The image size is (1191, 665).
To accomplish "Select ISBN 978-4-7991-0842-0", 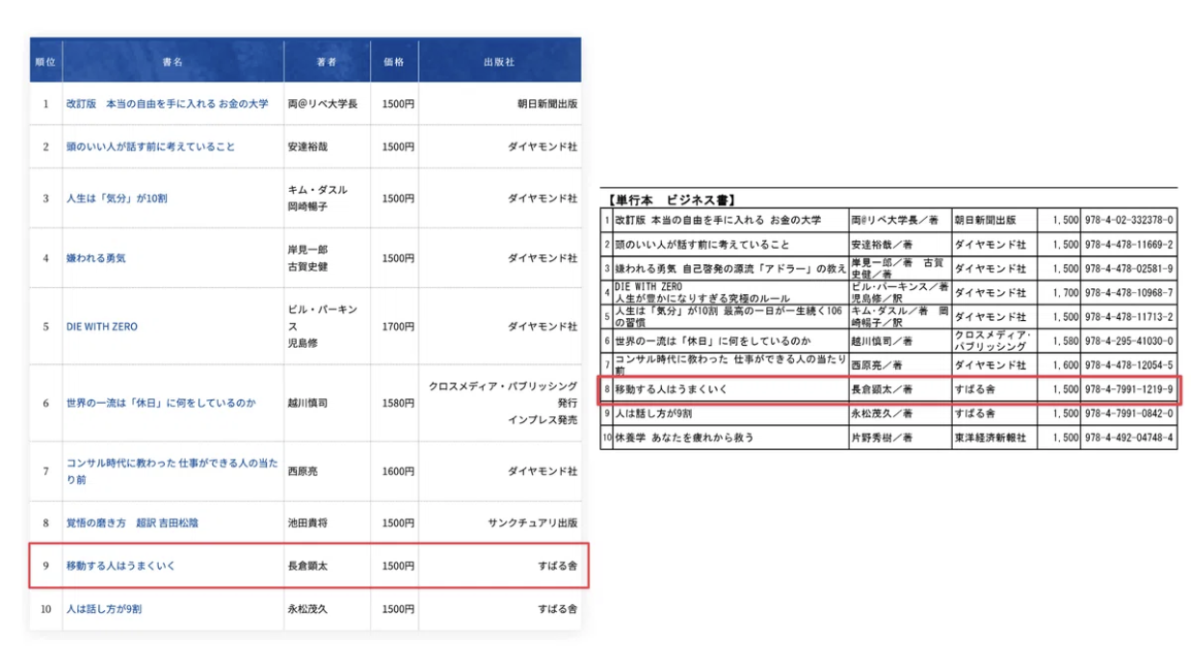I will [1128, 413].
